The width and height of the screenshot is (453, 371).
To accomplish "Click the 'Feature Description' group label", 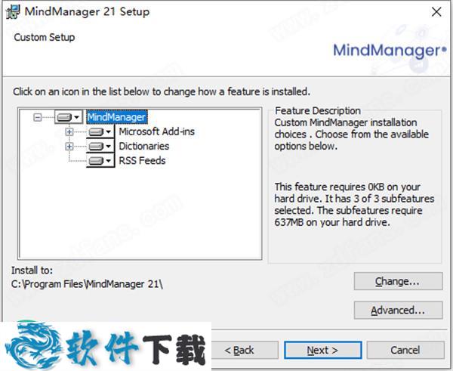I will coord(318,110).
